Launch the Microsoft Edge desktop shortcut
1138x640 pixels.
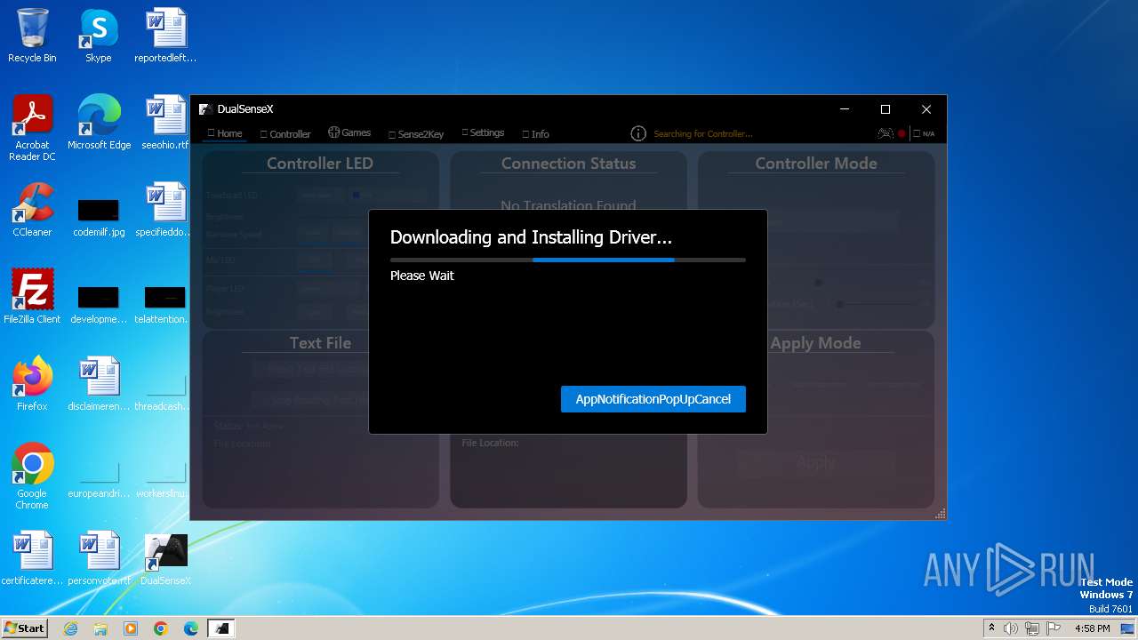[x=99, y=123]
